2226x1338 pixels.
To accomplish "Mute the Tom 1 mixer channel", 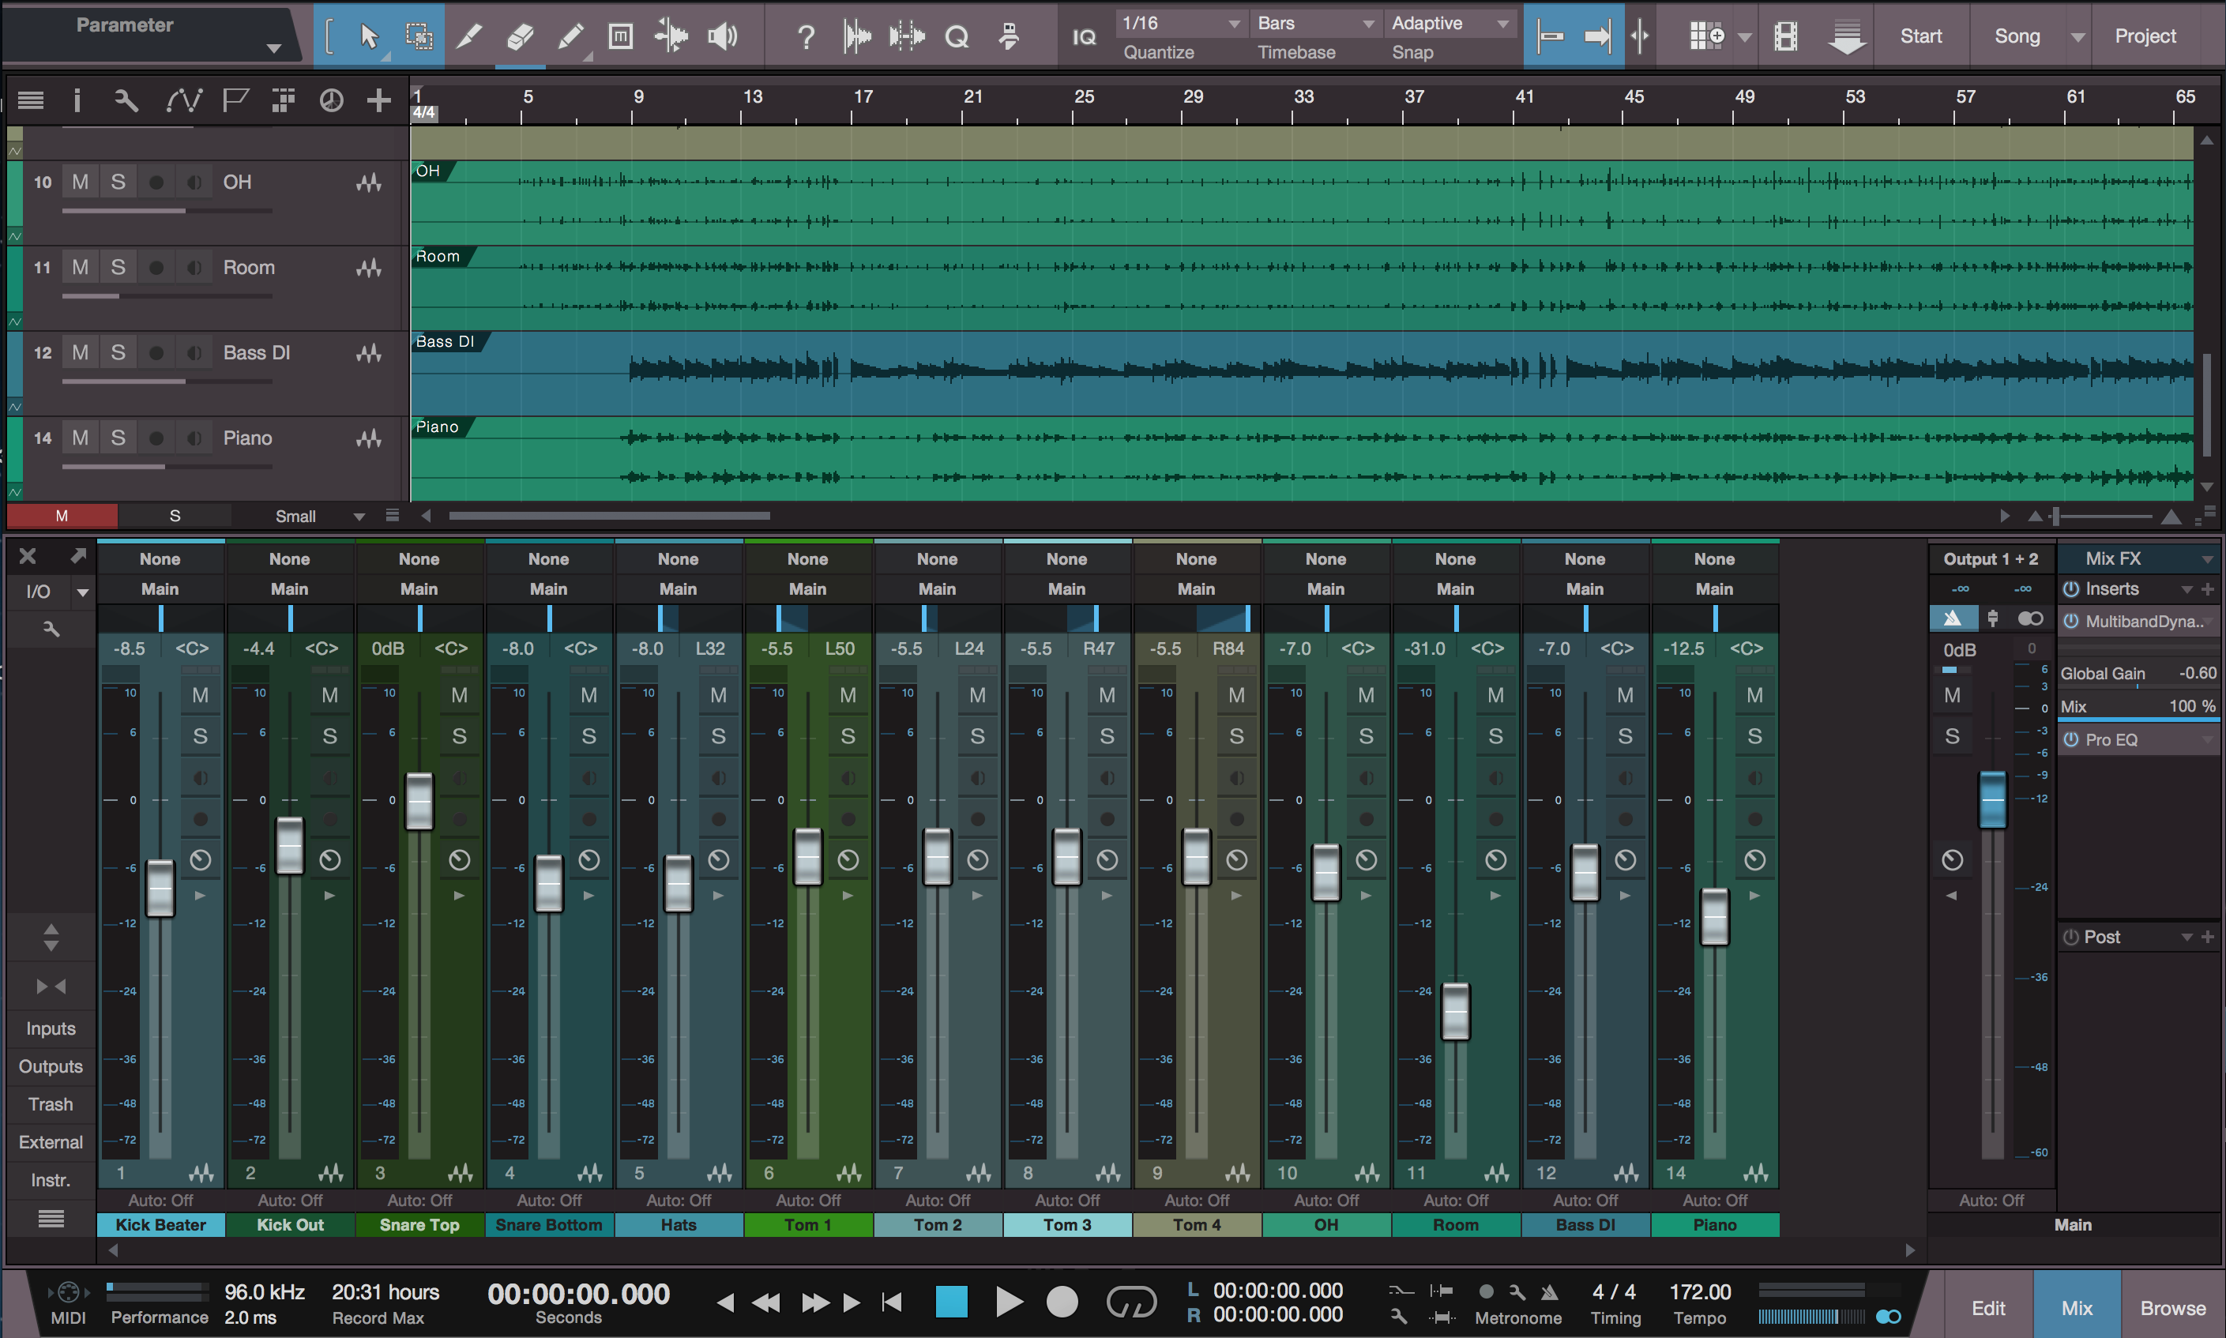I will tap(848, 695).
